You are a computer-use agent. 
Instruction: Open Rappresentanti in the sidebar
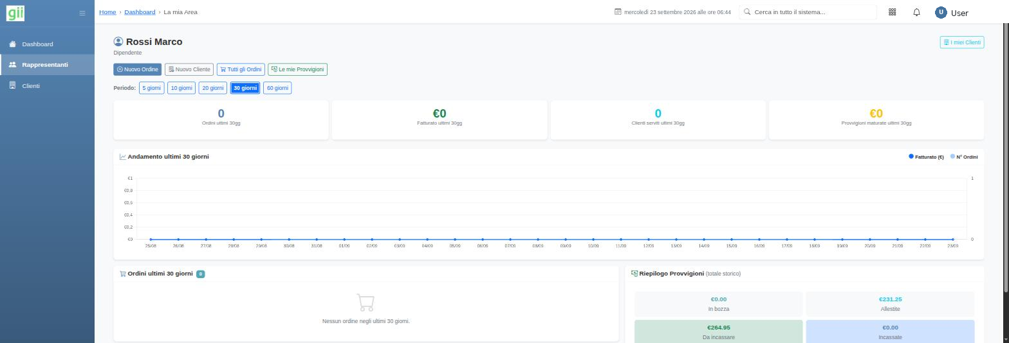(x=47, y=65)
